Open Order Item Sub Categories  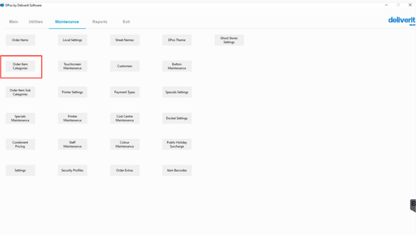(x=20, y=92)
